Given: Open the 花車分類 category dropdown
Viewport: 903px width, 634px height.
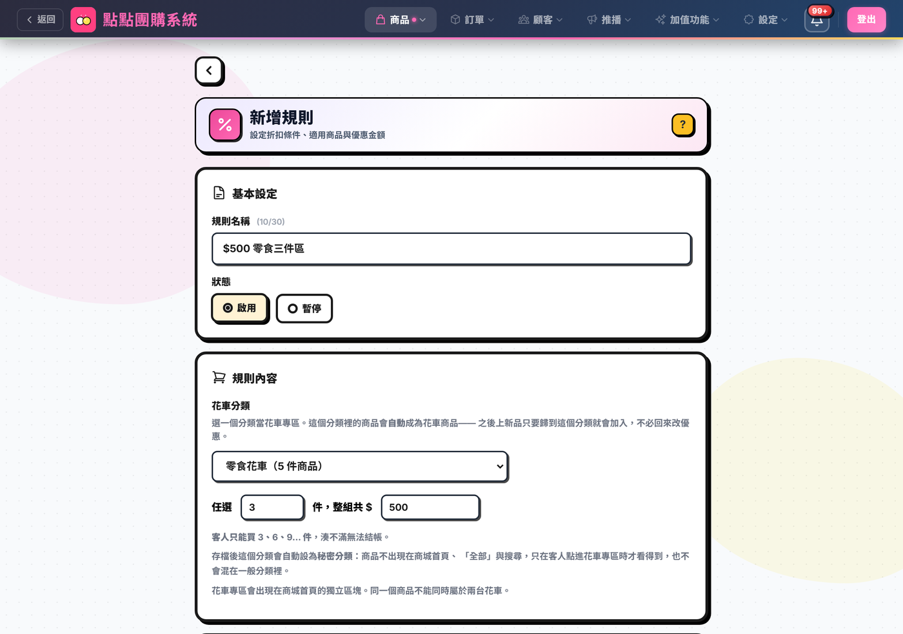Looking at the screenshot, I should click(x=360, y=466).
